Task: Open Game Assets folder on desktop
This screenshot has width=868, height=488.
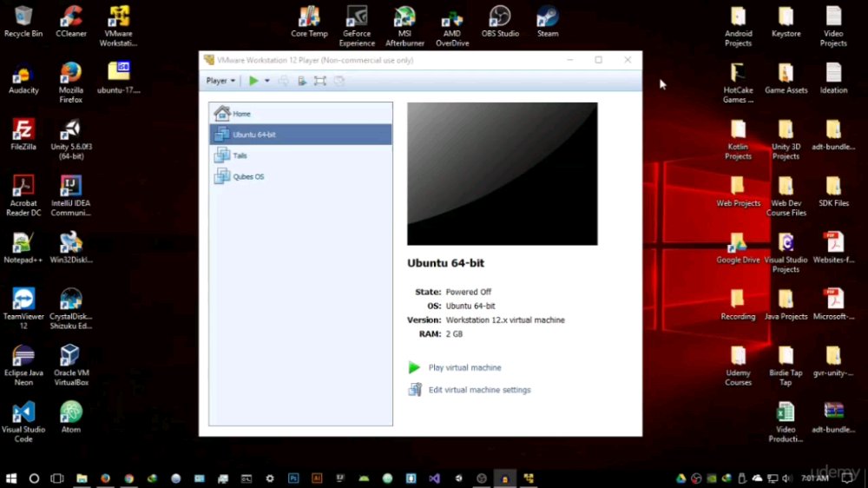Action: click(x=786, y=79)
